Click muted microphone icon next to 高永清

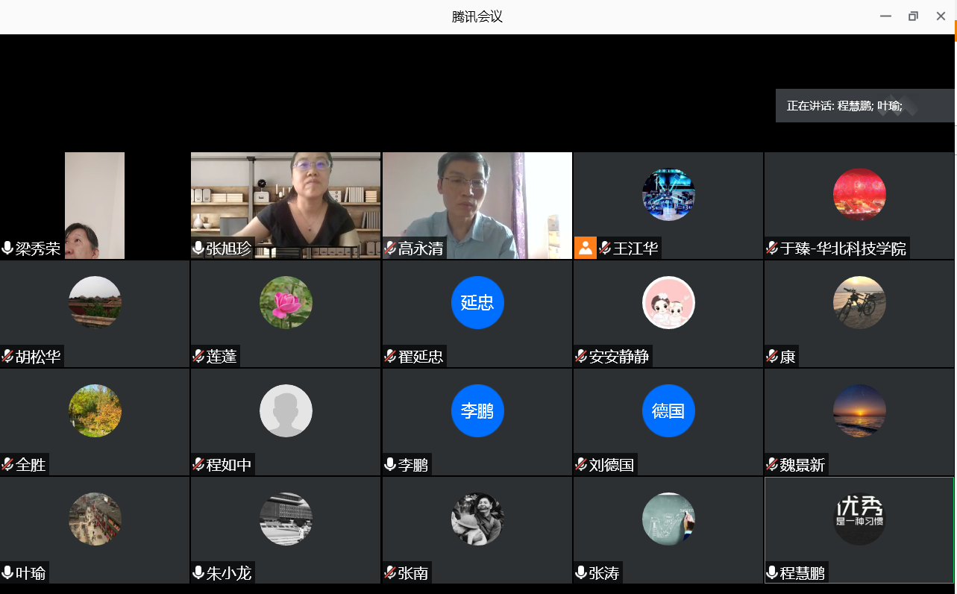(390, 248)
